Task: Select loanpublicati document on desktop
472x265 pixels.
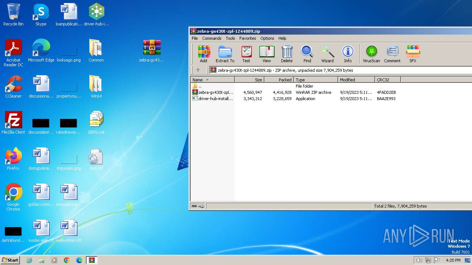Action: [69, 15]
